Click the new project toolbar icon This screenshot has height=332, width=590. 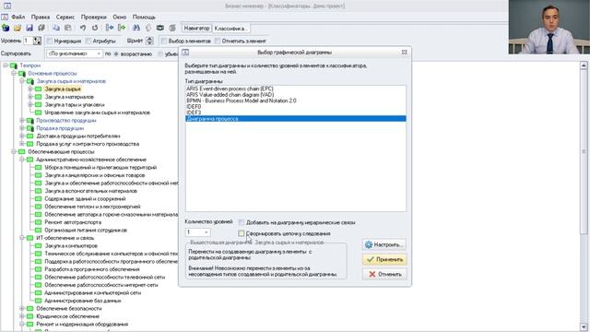(x=6, y=29)
